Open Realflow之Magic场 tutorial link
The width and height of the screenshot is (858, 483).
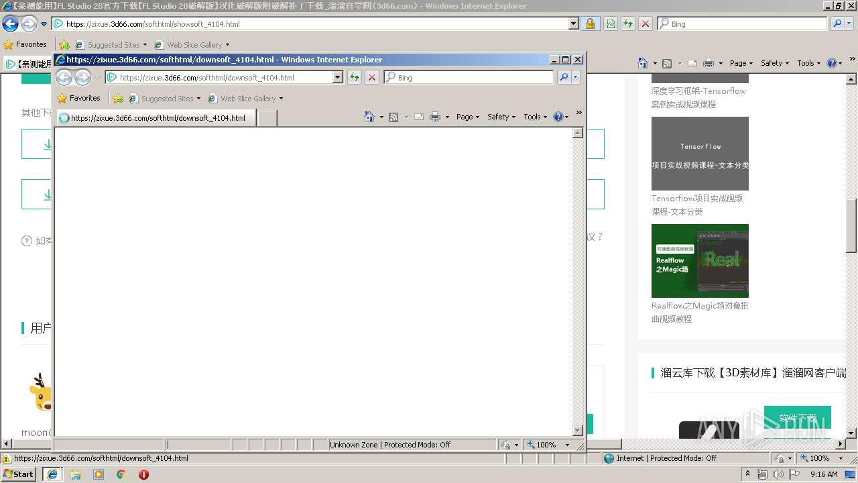(700, 312)
